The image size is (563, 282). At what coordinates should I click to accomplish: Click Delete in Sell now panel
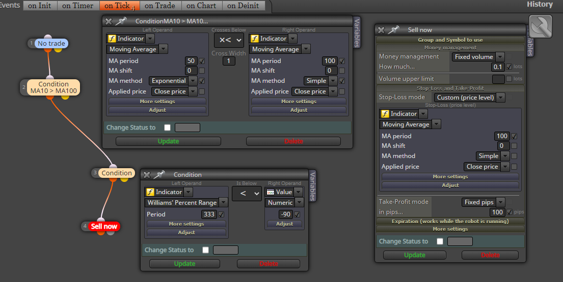coord(490,255)
